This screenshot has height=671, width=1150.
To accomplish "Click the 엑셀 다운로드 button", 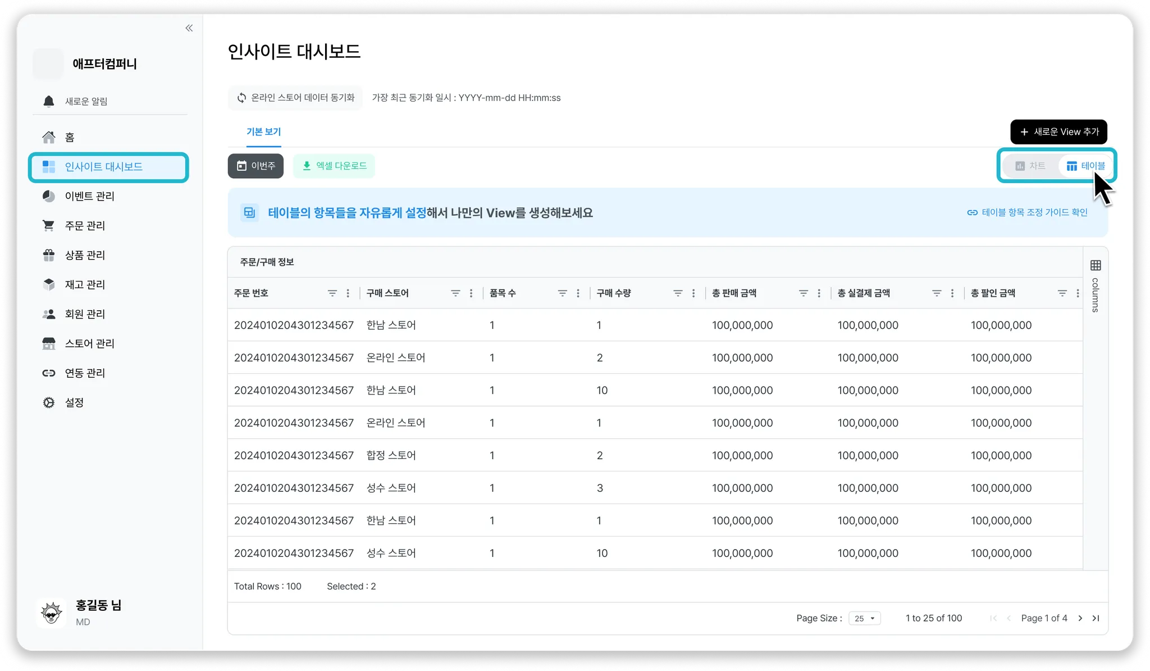I will (x=334, y=166).
